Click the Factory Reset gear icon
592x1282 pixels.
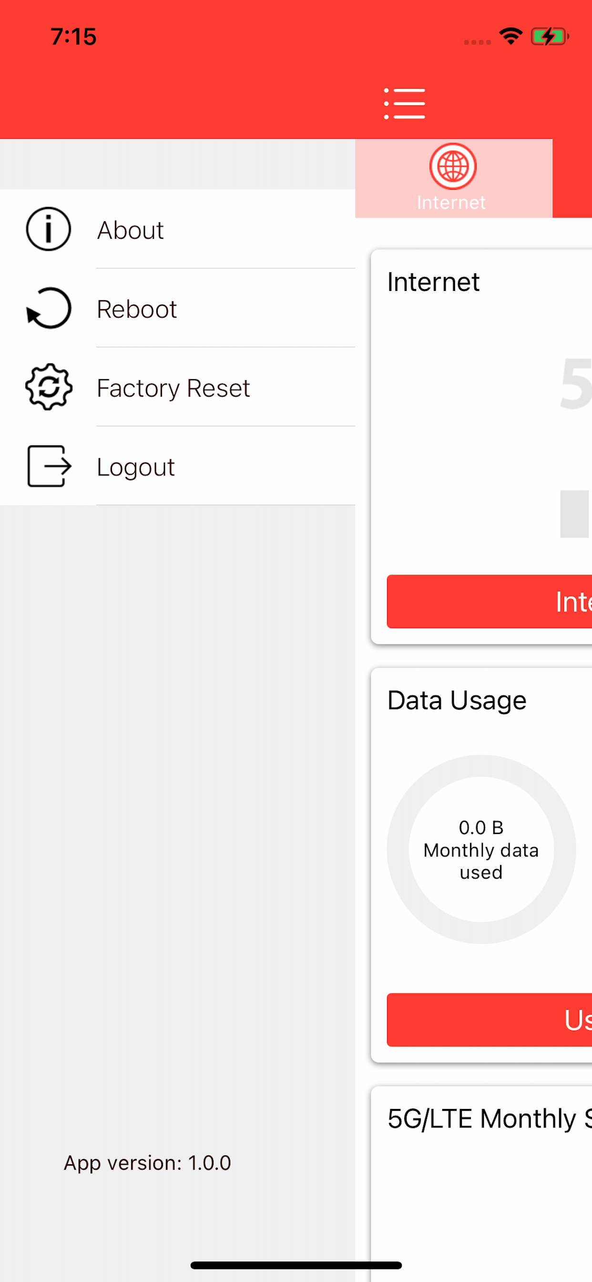point(49,387)
